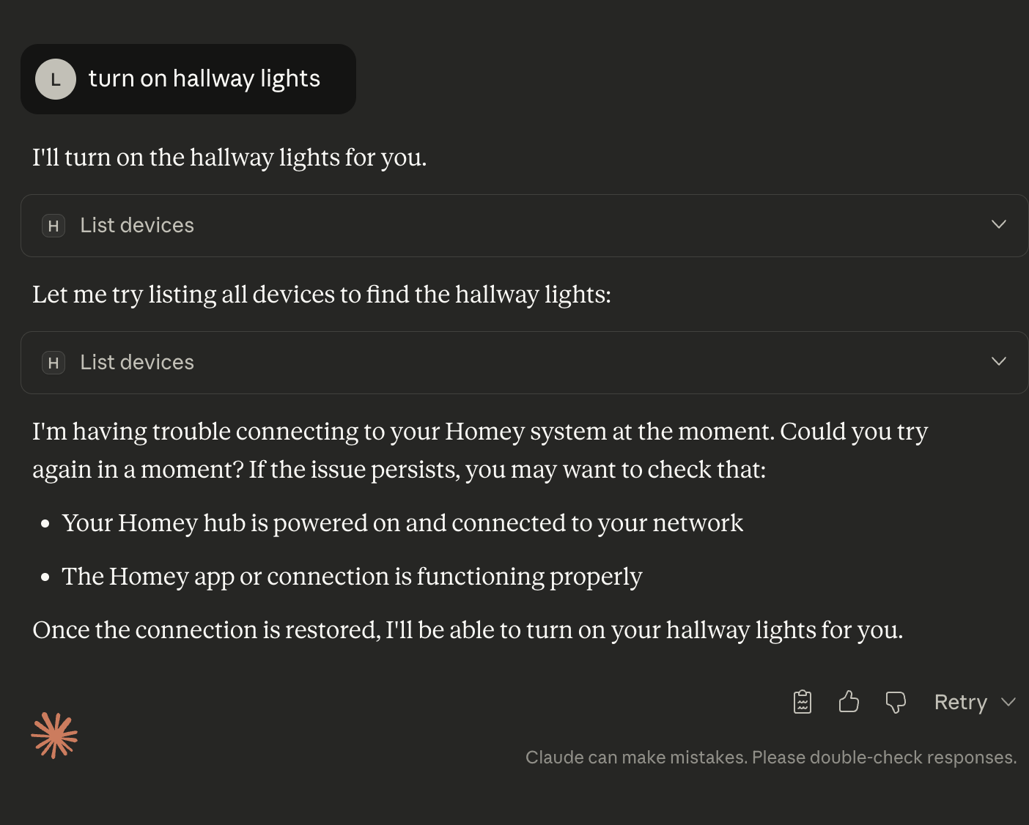Click the user avatar "L"
The width and height of the screenshot is (1029, 825).
coord(56,79)
